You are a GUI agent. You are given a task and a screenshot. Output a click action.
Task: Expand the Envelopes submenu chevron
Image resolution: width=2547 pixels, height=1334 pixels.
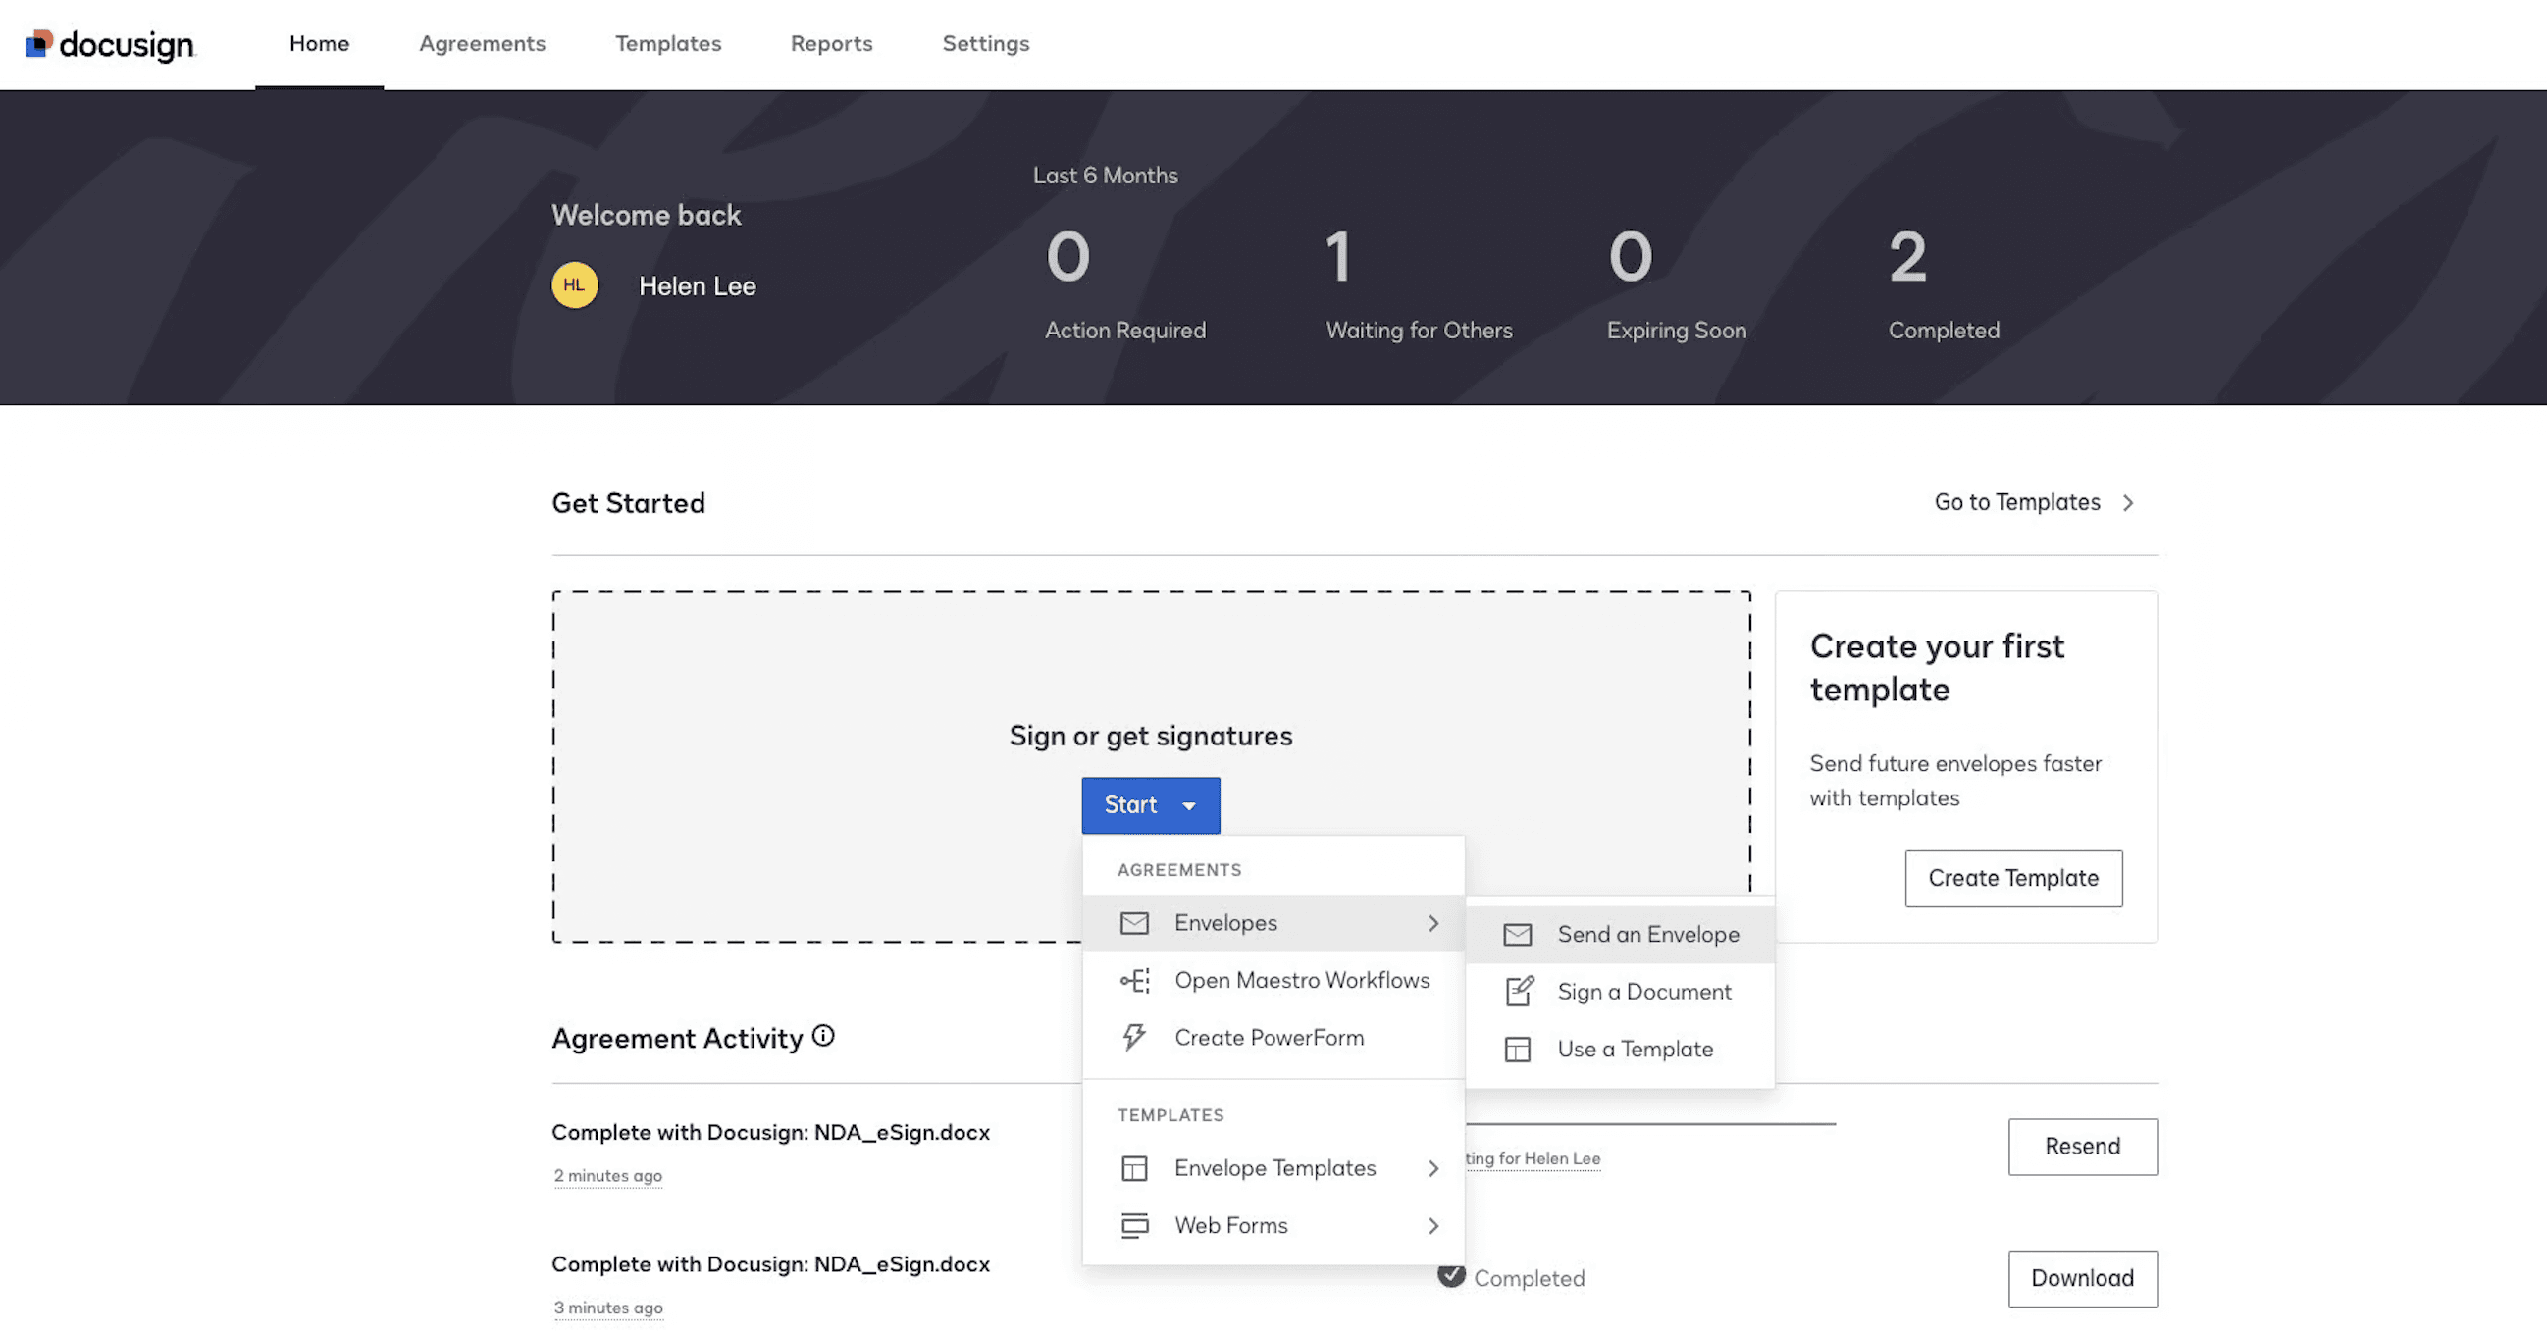pyautogui.click(x=1432, y=923)
